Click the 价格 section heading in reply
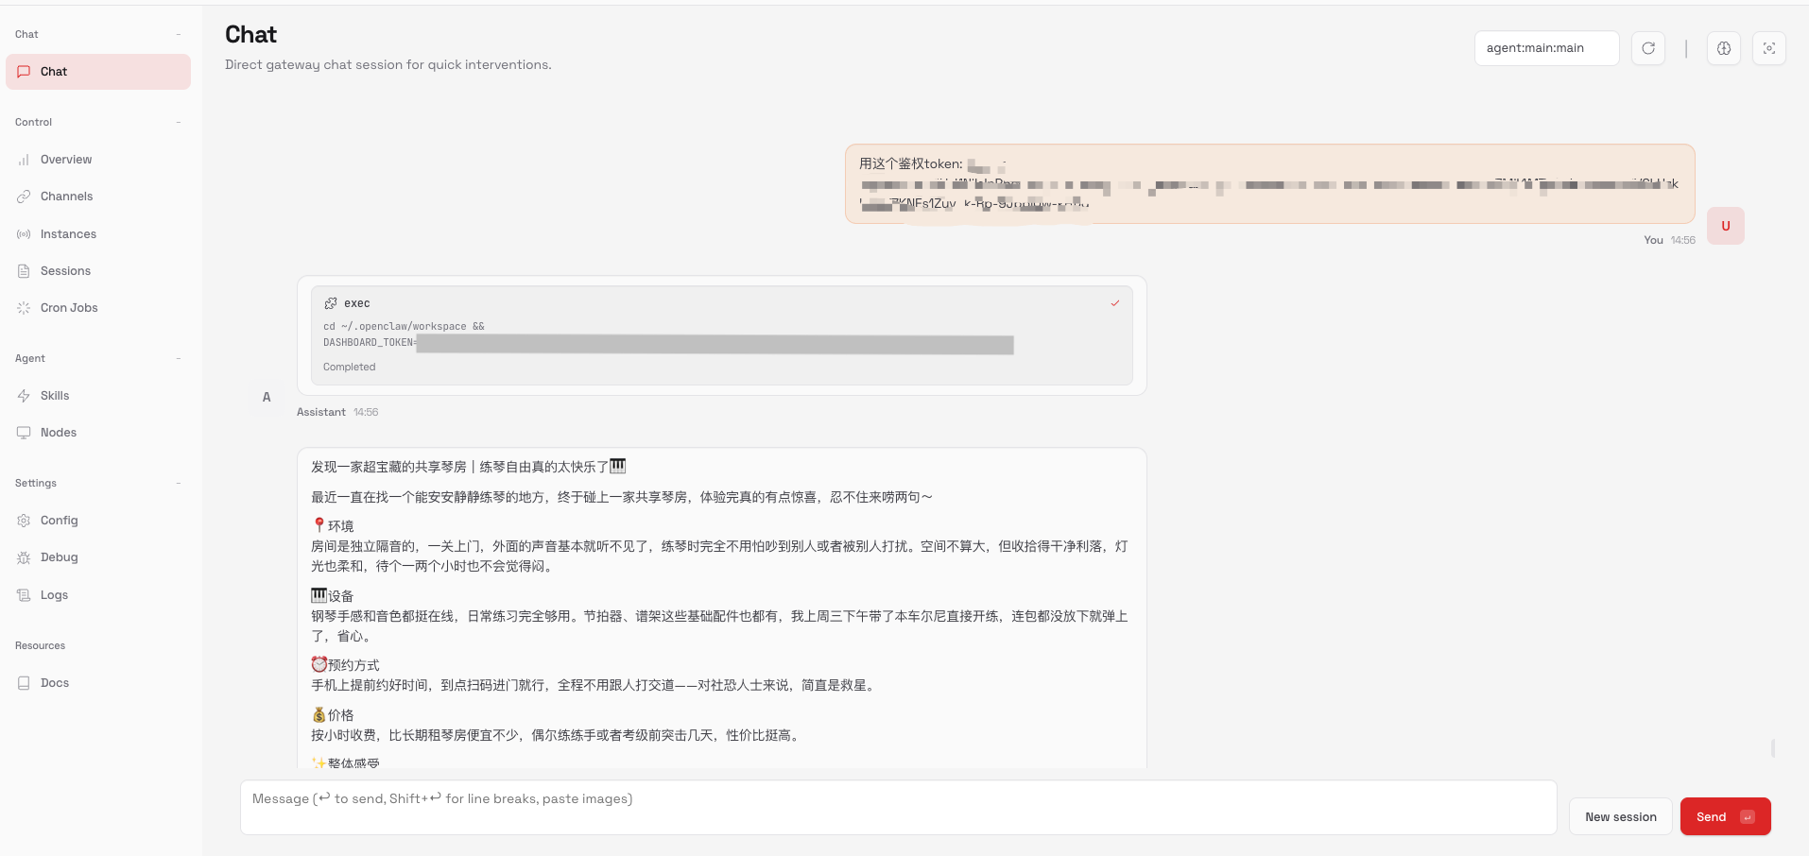The width and height of the screenshot is (1809, 856). 333,715
